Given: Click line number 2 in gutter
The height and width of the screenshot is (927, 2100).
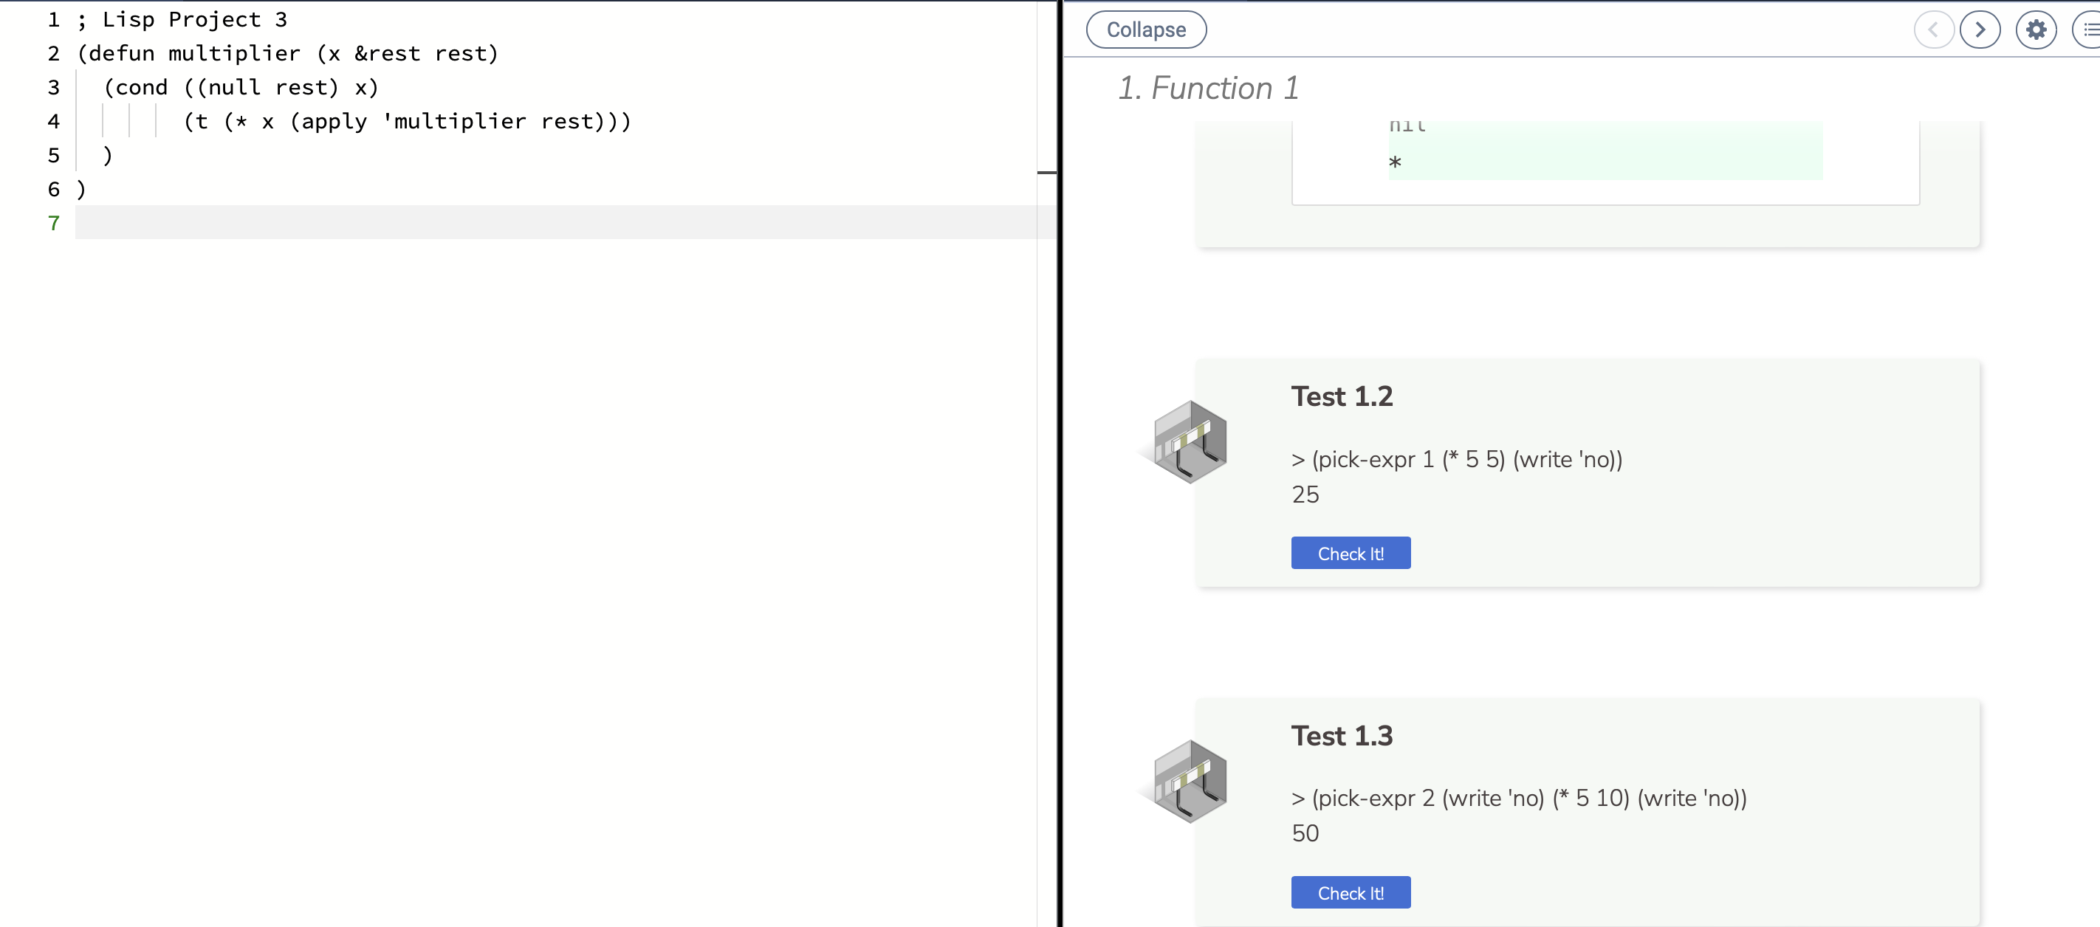Looking at the screenshot, I should pos(54,53).
